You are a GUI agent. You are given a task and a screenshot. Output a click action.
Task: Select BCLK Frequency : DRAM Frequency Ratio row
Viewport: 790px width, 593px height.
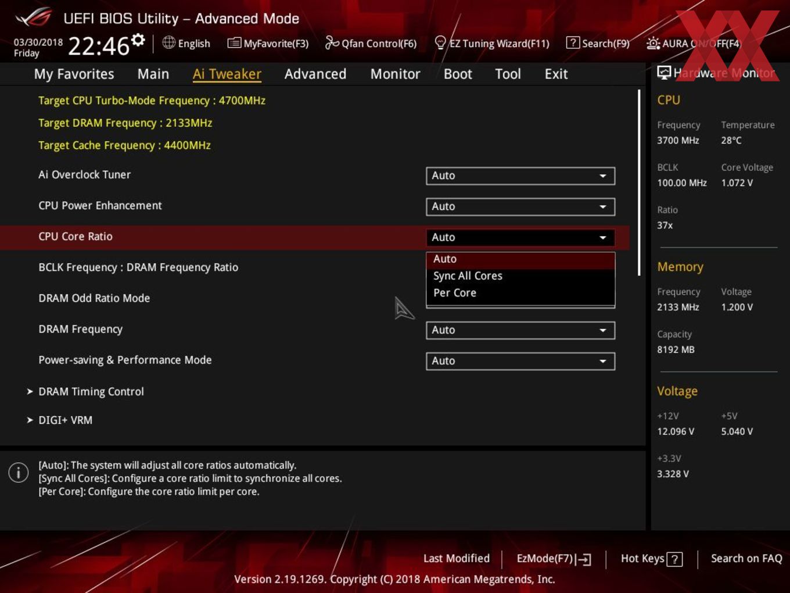[x=138, y=267]
